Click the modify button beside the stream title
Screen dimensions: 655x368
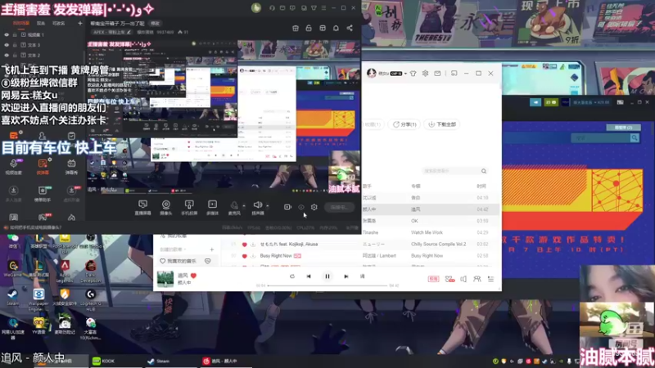tap(155, 24)
